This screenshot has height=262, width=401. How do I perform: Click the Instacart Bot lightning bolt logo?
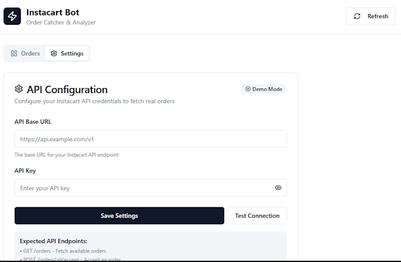point(12,16)
